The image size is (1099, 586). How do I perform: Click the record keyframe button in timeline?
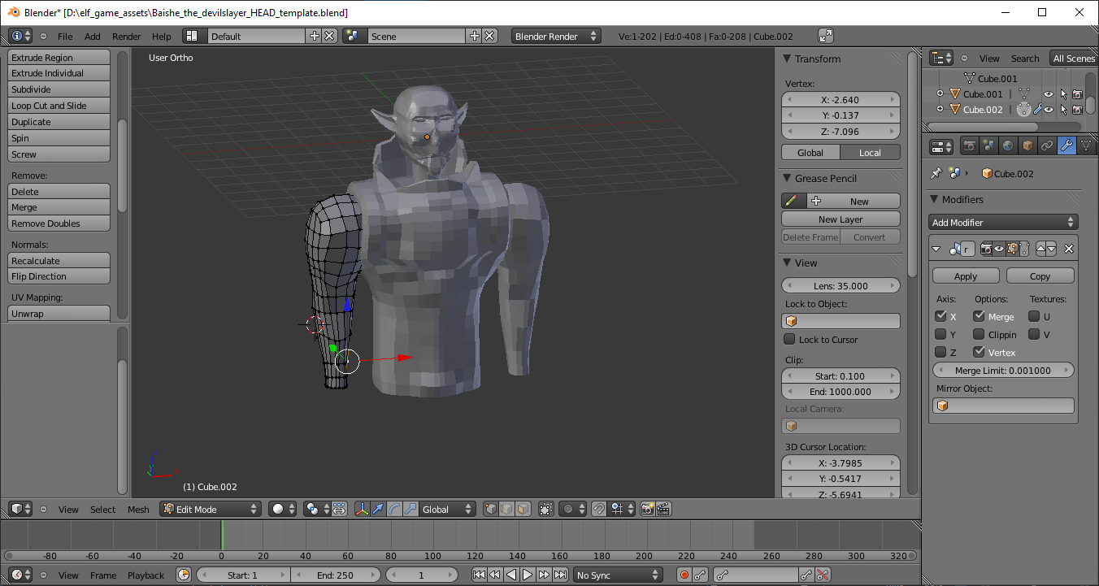click(x=684, y=575)
